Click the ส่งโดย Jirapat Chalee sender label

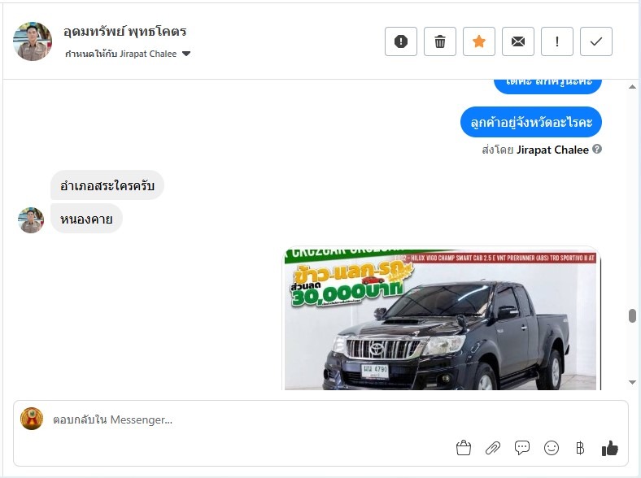coord(535,150)
